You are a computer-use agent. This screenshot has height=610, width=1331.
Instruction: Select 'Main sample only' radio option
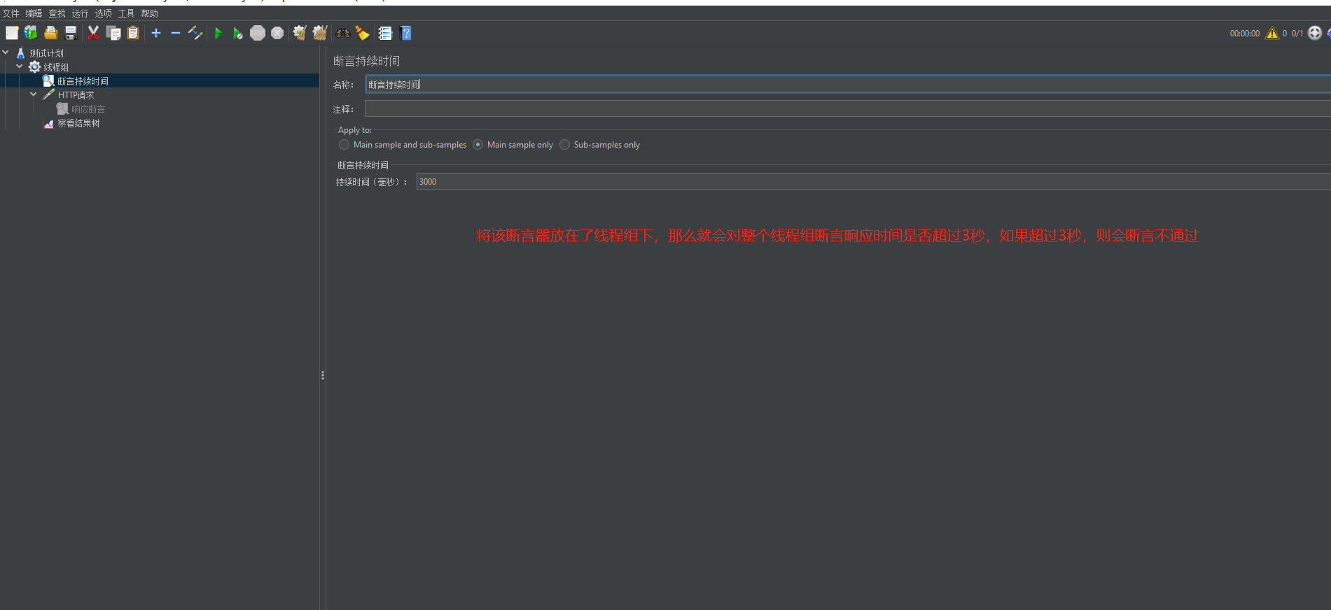478,145
